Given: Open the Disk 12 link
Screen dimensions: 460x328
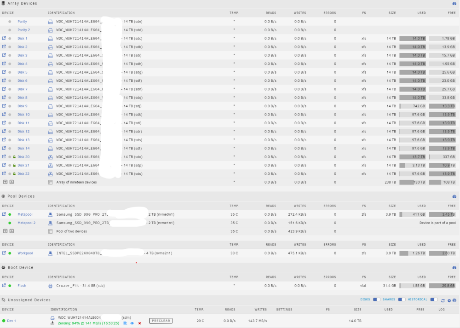Looking at the screenshot, I should pos(23,132).
